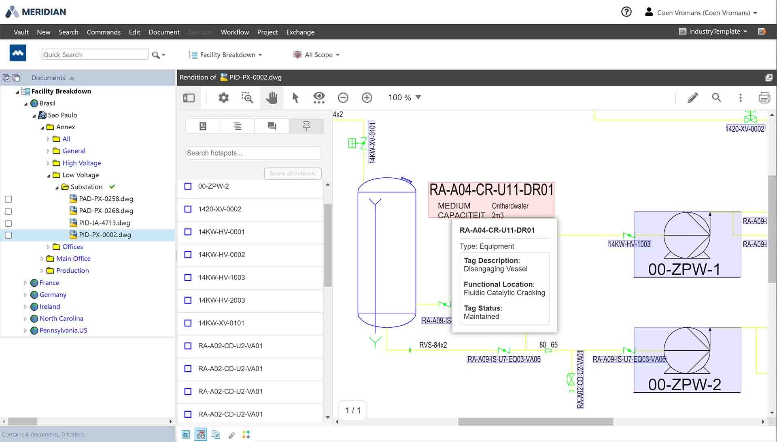Activate the zoom window tool
Image resolution: width=777 pixels, height=442 pixels.
click(x=247, y=97)
